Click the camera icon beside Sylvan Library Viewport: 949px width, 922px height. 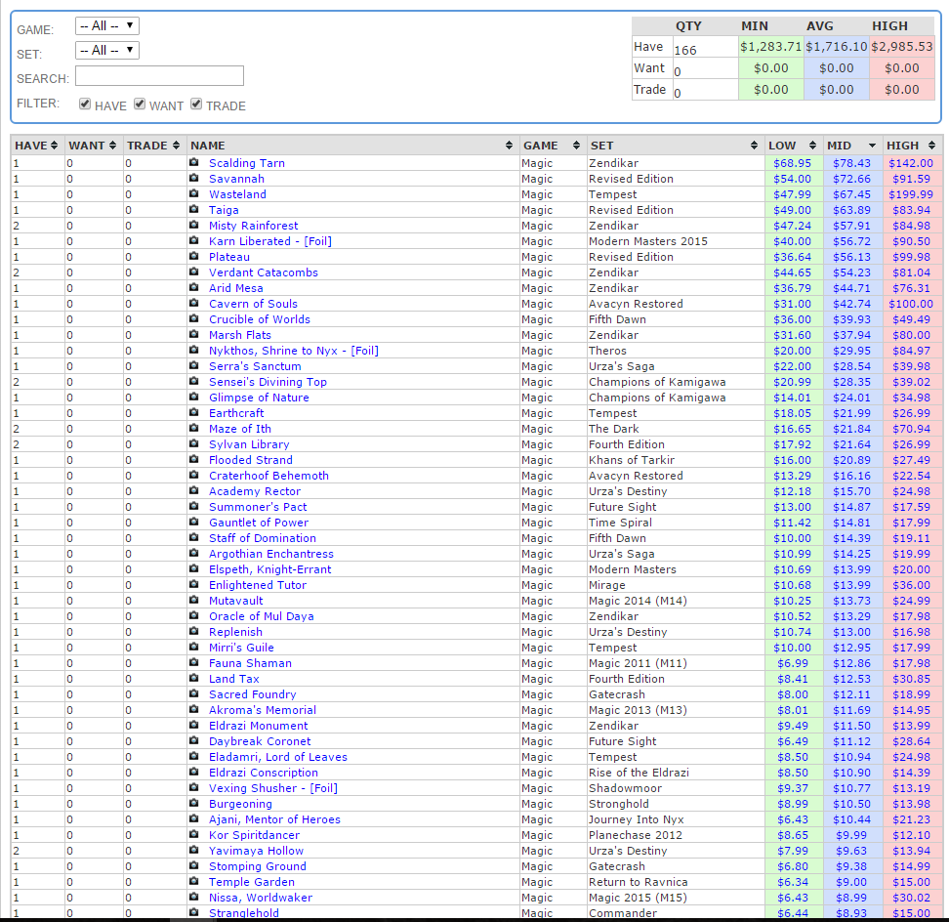coord(193,443)
